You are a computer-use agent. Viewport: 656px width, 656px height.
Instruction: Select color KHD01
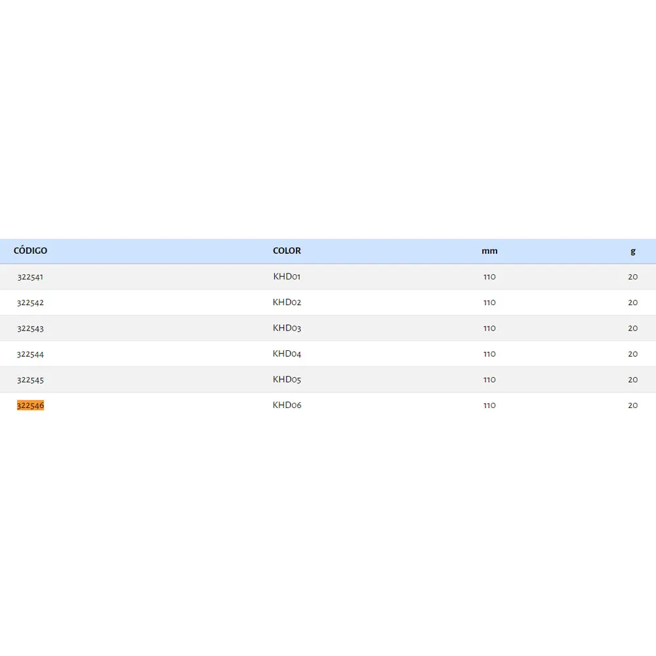287,277
